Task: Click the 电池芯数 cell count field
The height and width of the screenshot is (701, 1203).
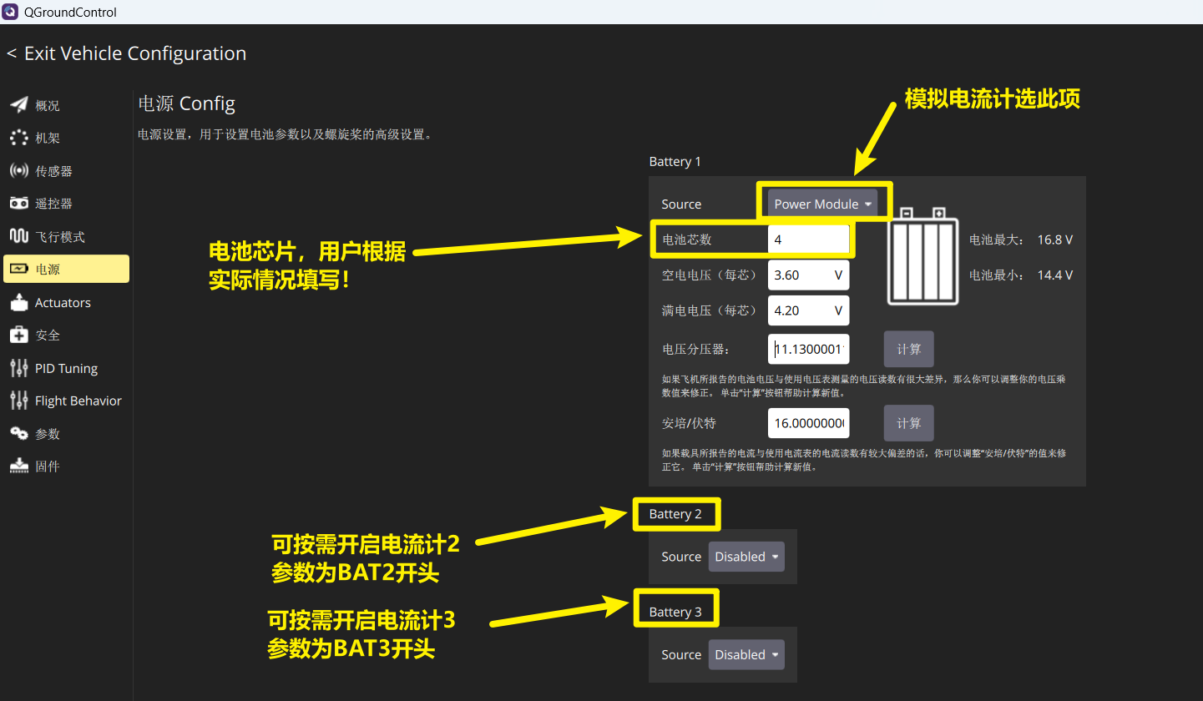Action: pos(808,240)
